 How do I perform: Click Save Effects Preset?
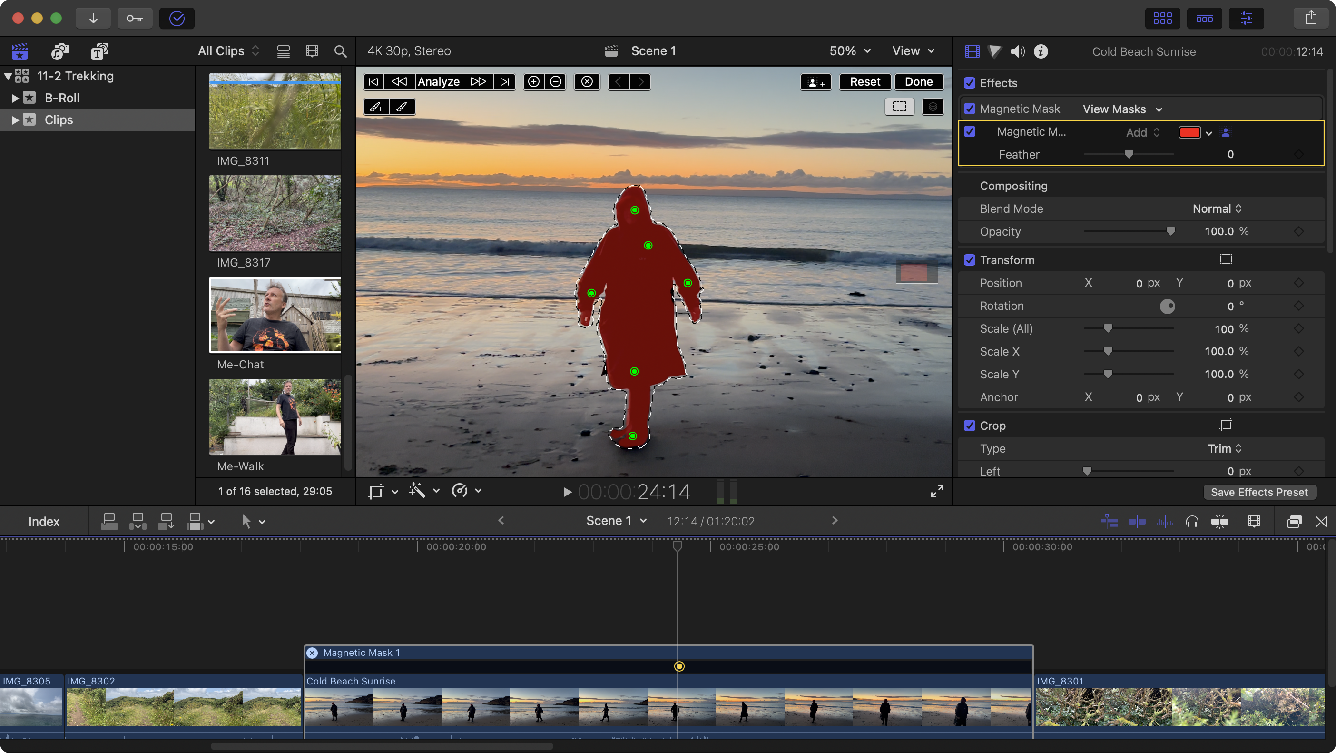(x=1260, y=492)
